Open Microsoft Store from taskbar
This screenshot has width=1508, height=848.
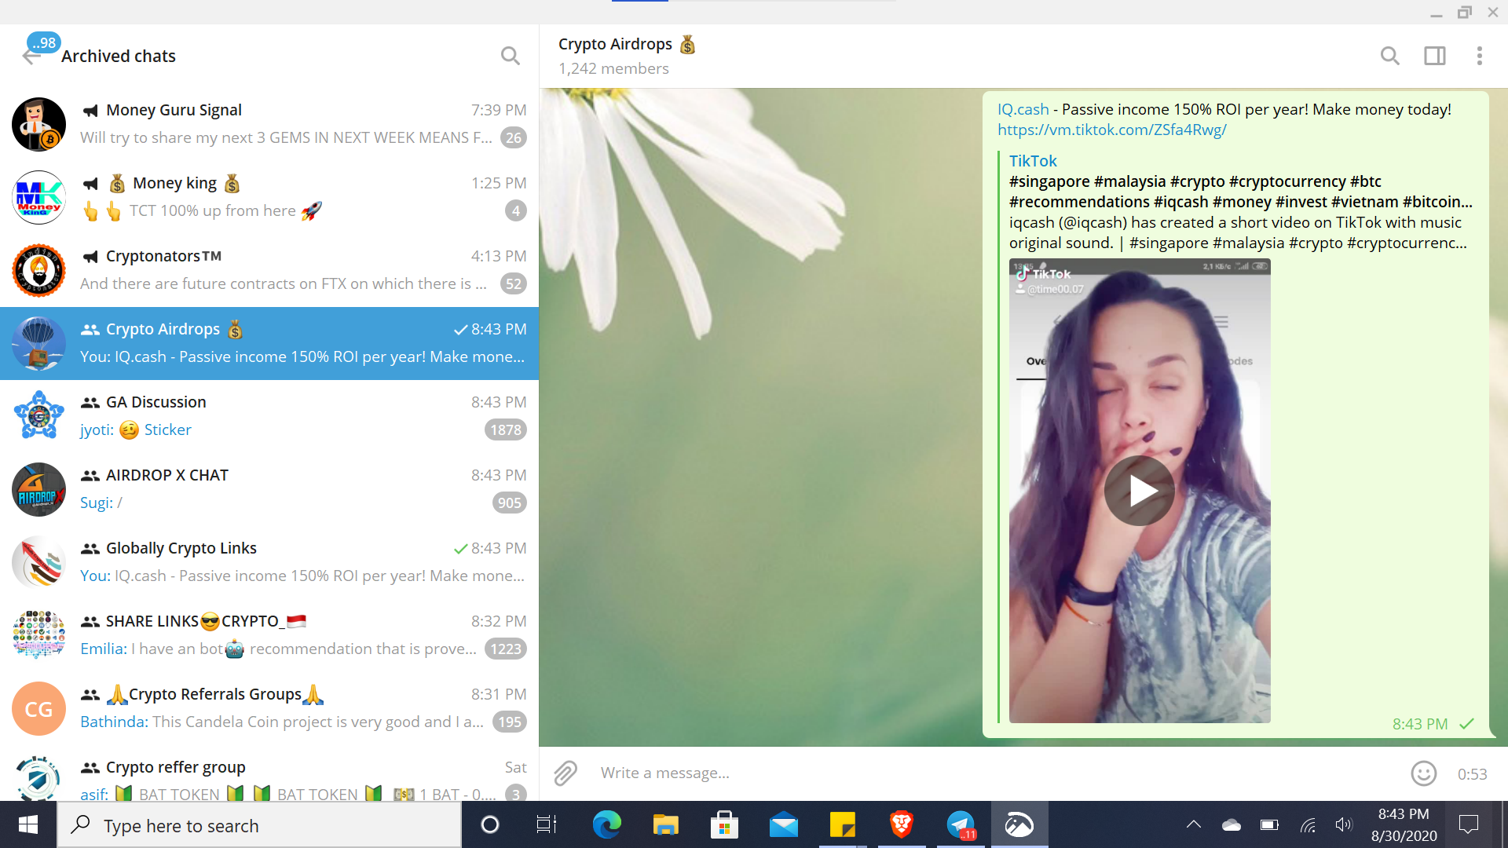724,824
